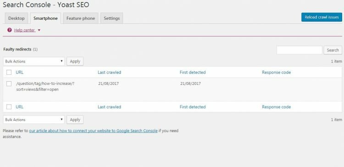Click the footer Response code label
Viewport: 344px width, 167px height.
[276, 107]
